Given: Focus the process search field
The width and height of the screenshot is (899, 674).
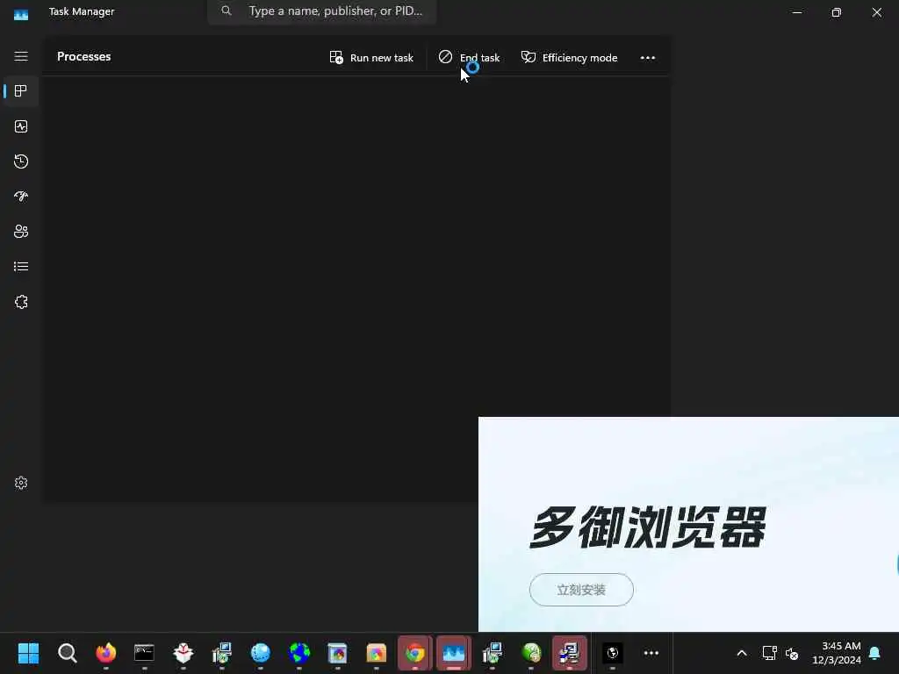Looking at the screenshot, I should [322, 11].
